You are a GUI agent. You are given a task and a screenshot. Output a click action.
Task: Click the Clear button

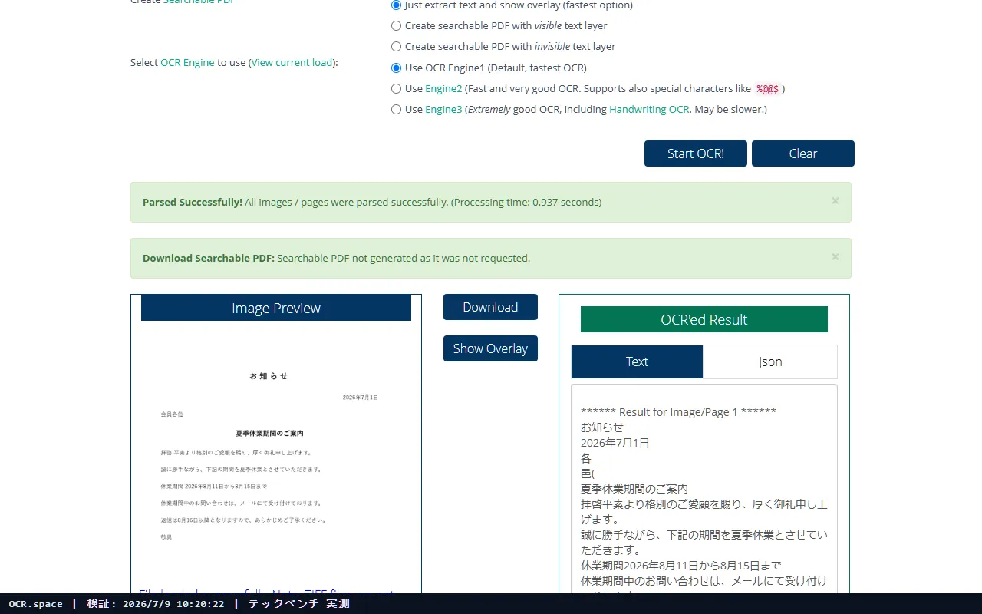803,153
